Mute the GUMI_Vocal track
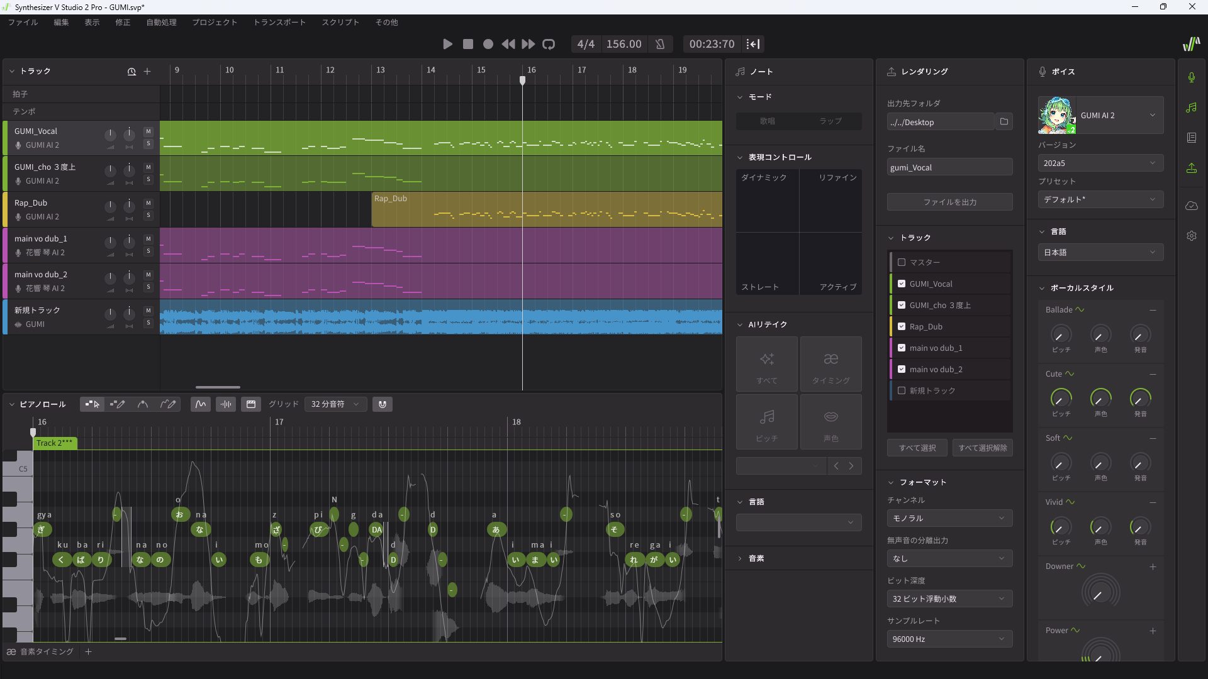Screen dimensions: 1208x679 148,131
